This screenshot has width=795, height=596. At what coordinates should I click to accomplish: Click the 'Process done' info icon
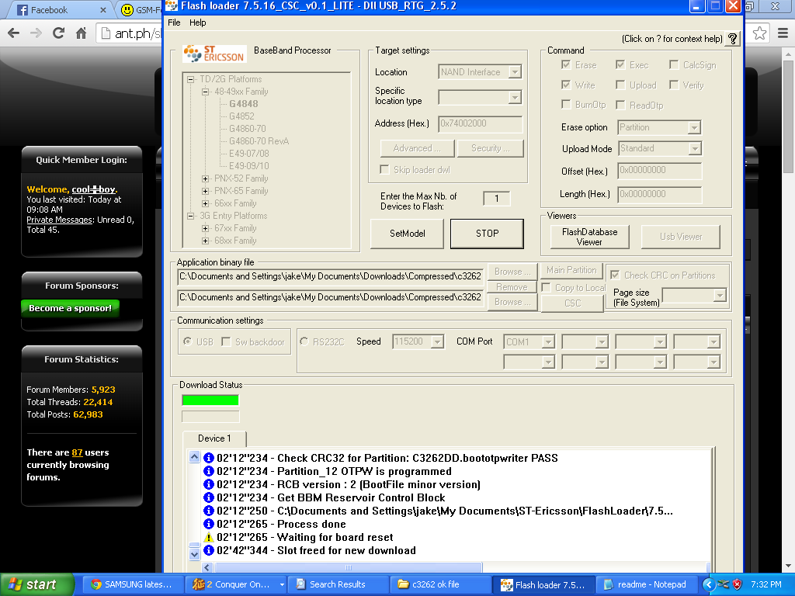208,524
